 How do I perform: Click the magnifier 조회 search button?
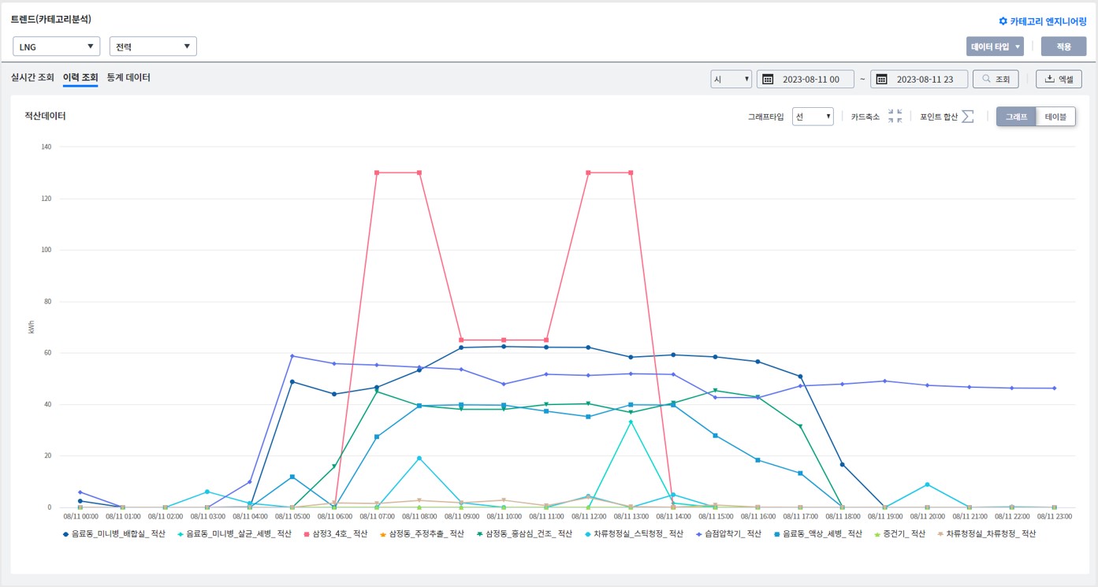[996, 79]
